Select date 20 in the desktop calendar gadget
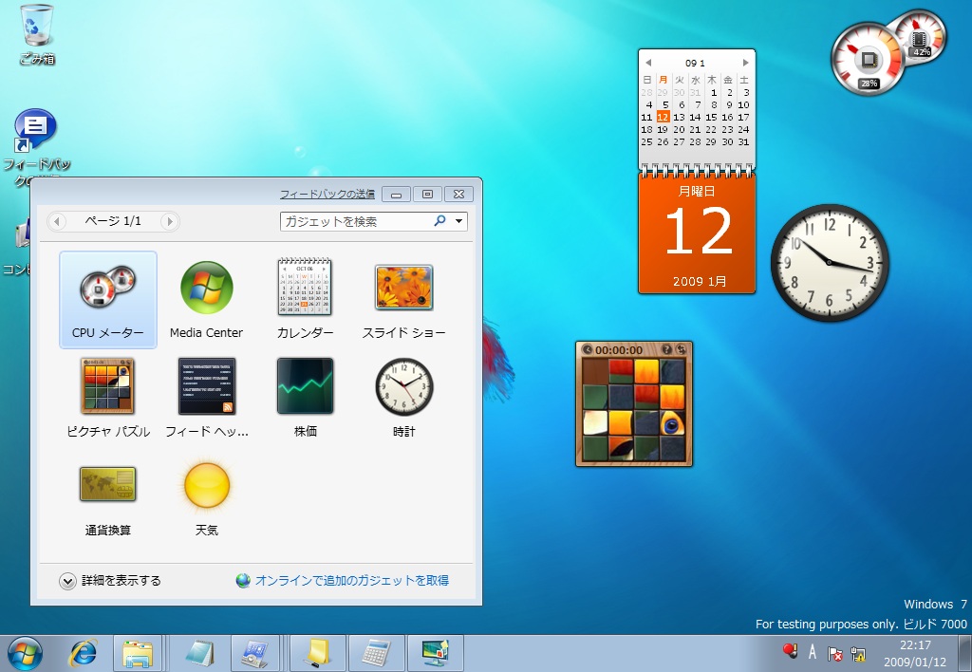Image resolution: width=972 pixels, height=672 pixels. point(679,130)
